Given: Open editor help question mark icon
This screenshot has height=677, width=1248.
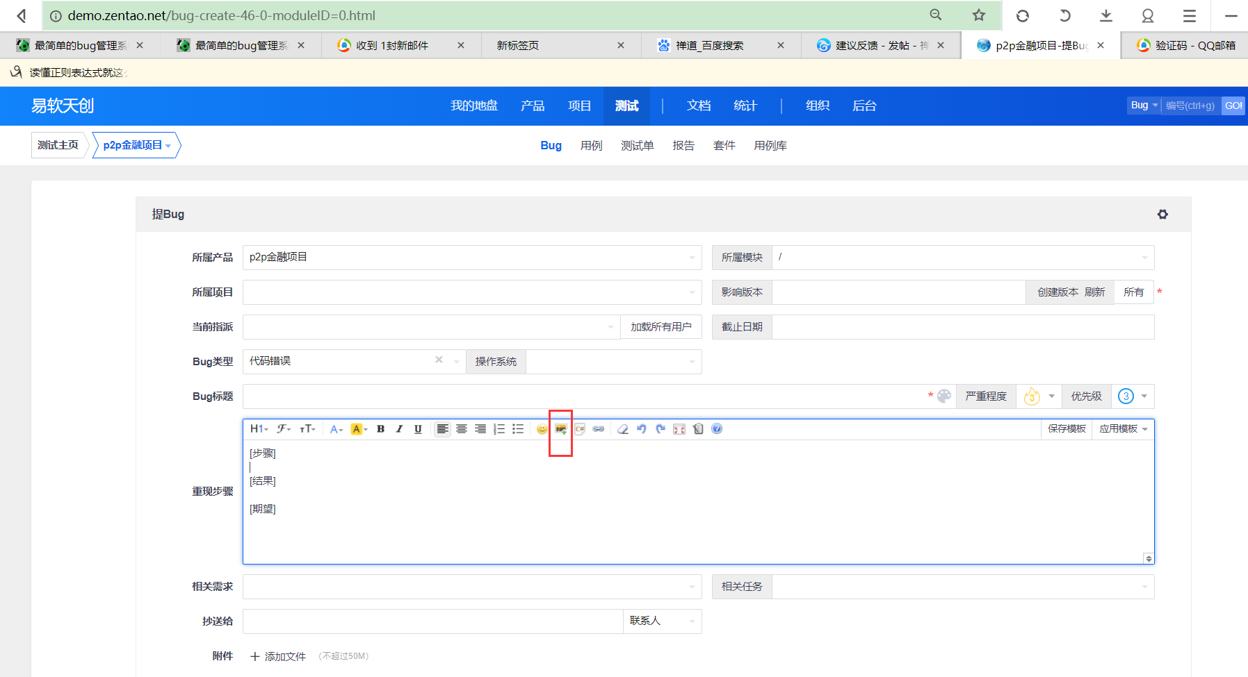Looking at the screenshot, I should pos(717,429).
